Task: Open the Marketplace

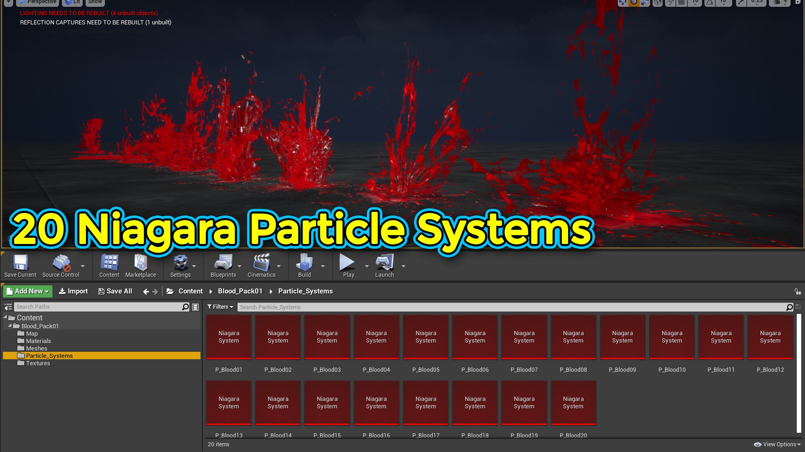Action: (141, 266)
